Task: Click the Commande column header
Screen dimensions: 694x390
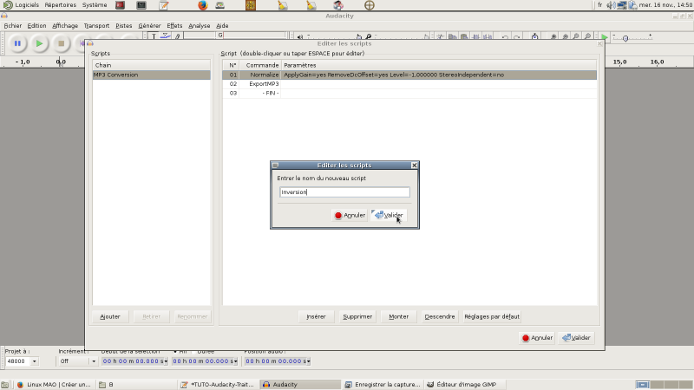Action: (260, 65)
